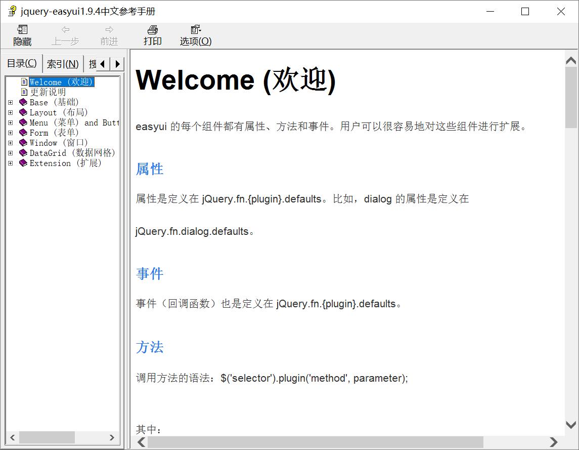Open the 更新说明 tree entry
The height and width of the screenshot is (450, 579).
pos(48,92)
